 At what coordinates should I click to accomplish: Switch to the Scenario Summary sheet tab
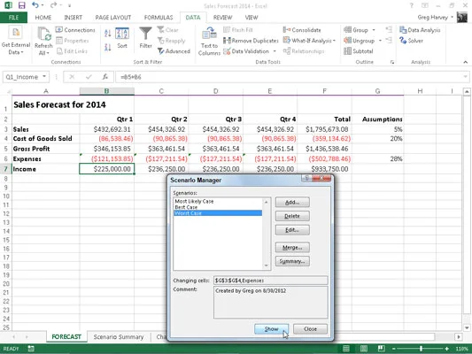pyautogui.click(x=119, y=337)
